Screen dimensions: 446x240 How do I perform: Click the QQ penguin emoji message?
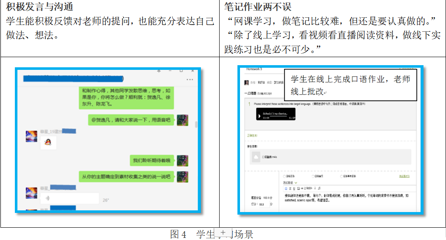tap(48, 143)
